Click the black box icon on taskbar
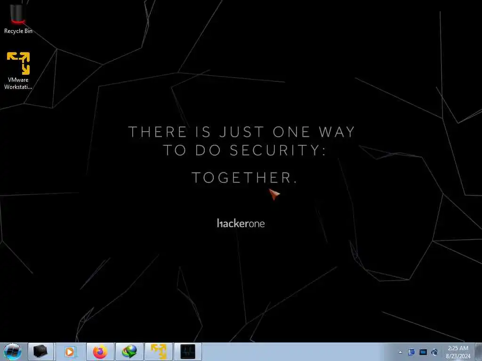This screenshot has height=361, width=482. [40, 352]
